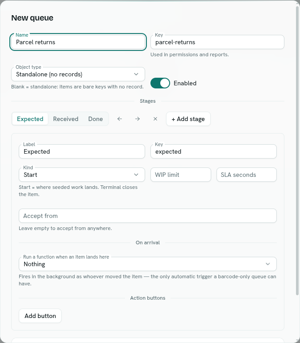Remove selected stage with X icon
Viewport: 300px width, 343px height.
pyautogui.click(x=155, y=119)
